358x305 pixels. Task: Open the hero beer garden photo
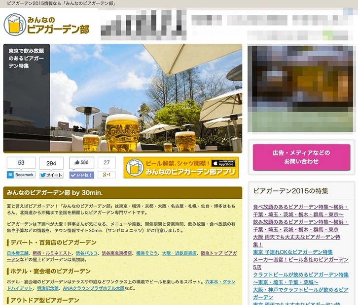pos(146,98)
